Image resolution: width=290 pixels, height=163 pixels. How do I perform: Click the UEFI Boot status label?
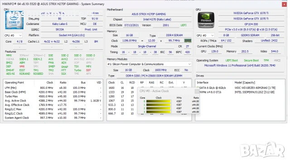point(232,60)
